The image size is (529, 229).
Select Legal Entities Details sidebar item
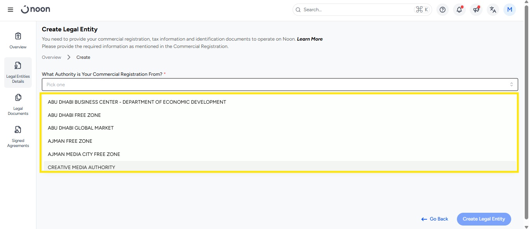(18, 72)
